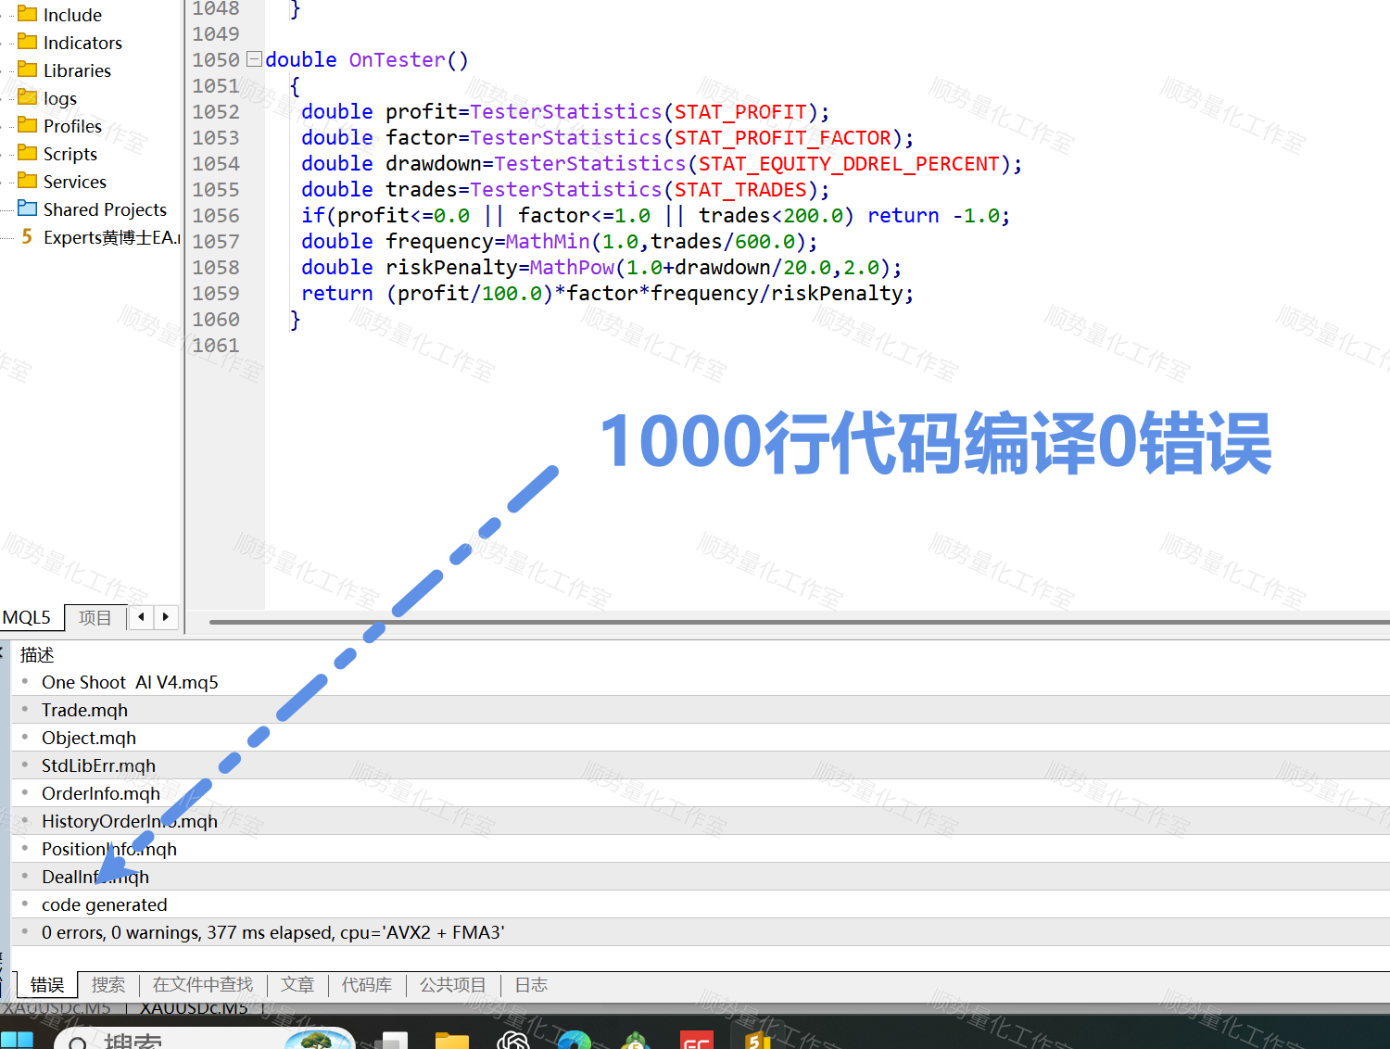Viewport: 1390px width, 1049px height.
Task: Open File Explorer from the taskbar
Action: (x=452, y=1040)
